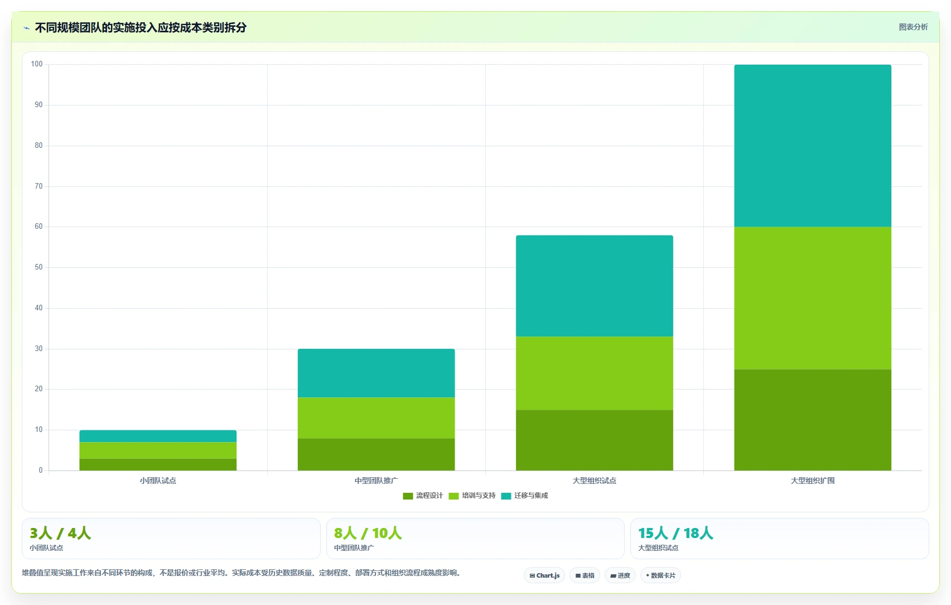Click the 中型团队推广 caption in second data card
The height and width of the screenshot is (605, 951).
(x=354, y=548)
